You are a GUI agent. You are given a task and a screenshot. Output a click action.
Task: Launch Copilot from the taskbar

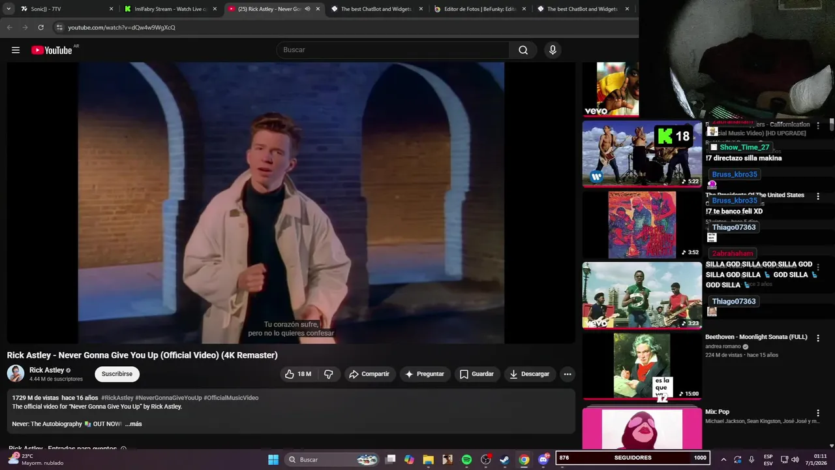(x=409, y=460)
